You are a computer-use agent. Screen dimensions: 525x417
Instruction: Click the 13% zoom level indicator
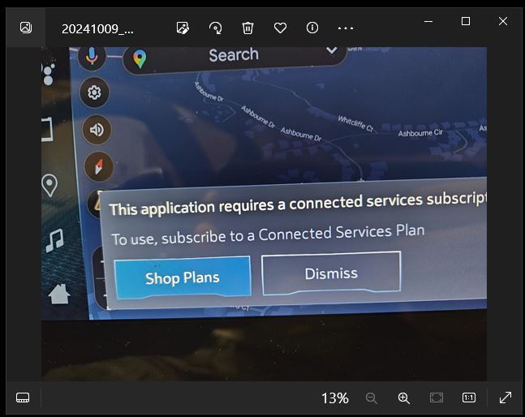(x=334, y=398)
